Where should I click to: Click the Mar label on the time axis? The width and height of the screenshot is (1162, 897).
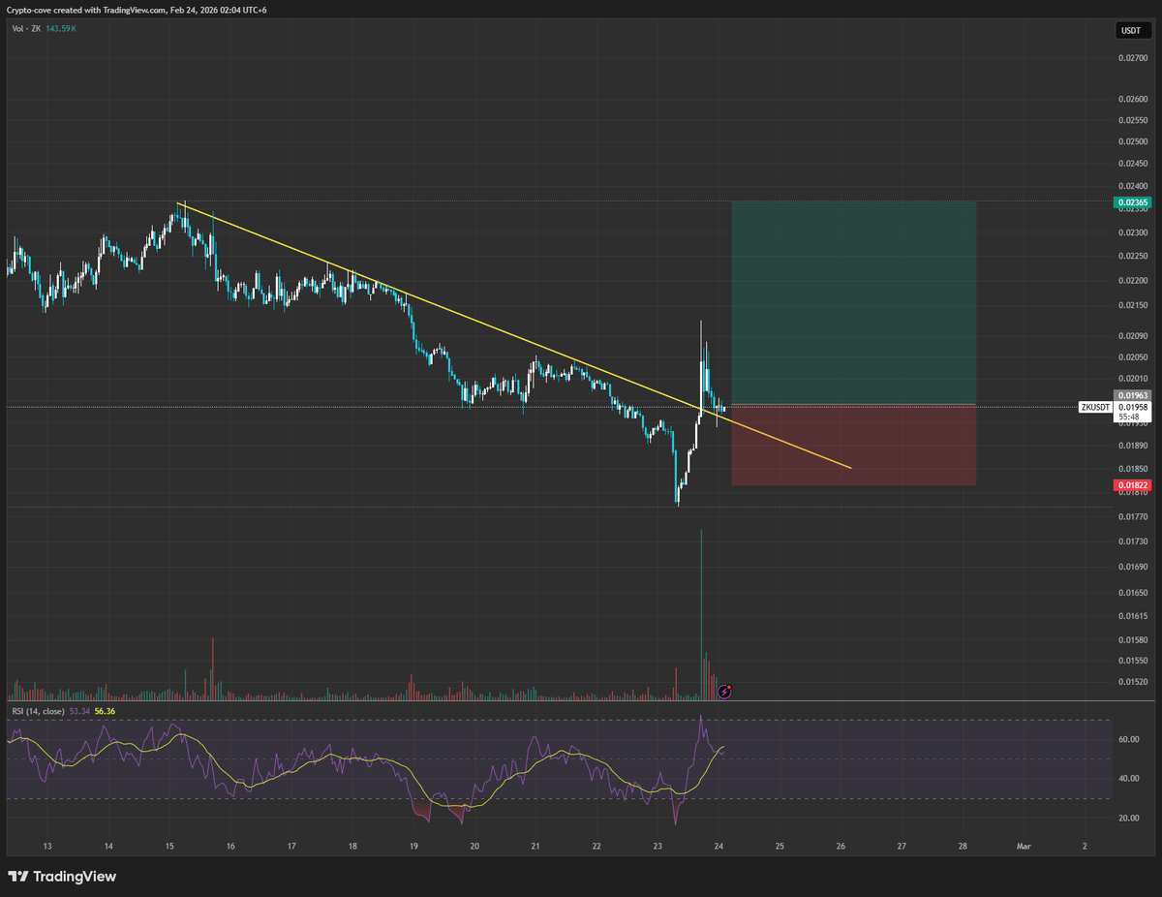(x=1024, y=846)
